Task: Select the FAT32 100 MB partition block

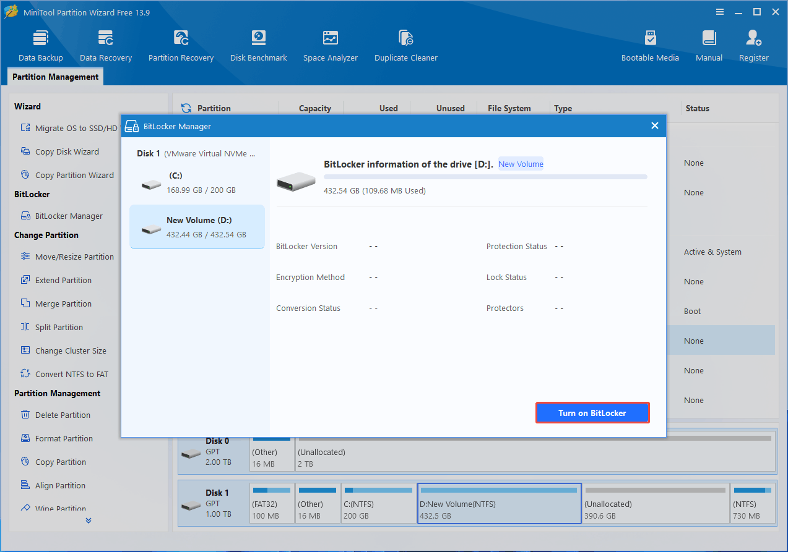Action: coord(272,504)
